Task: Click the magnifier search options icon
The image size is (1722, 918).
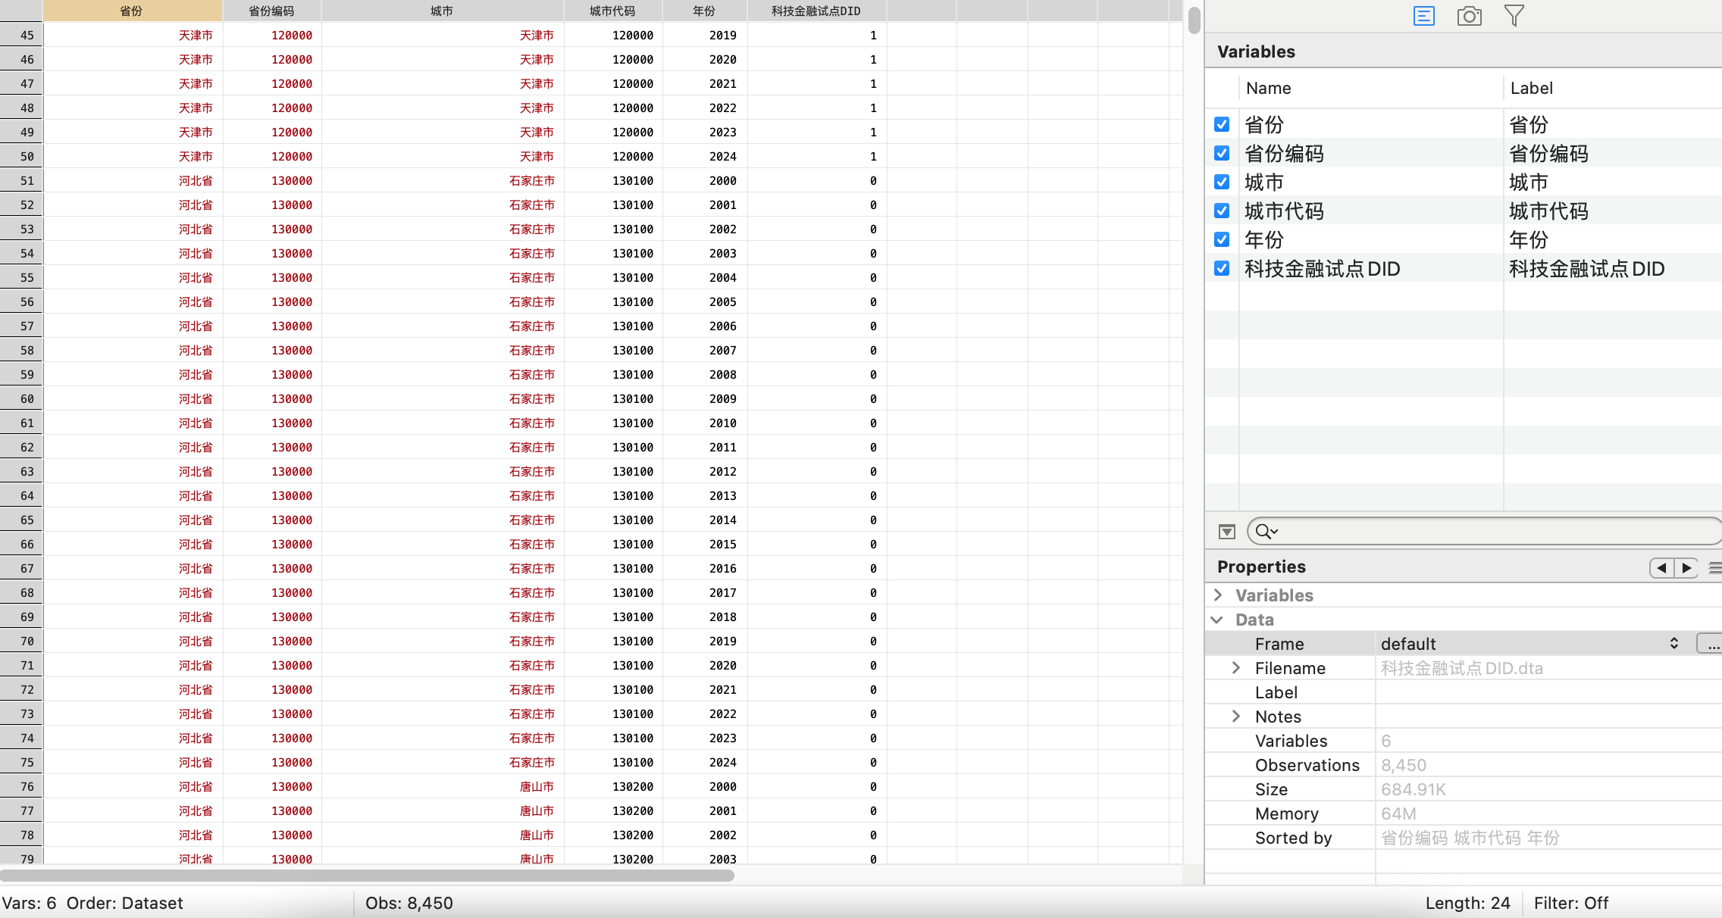Action: pos(1266,532)
